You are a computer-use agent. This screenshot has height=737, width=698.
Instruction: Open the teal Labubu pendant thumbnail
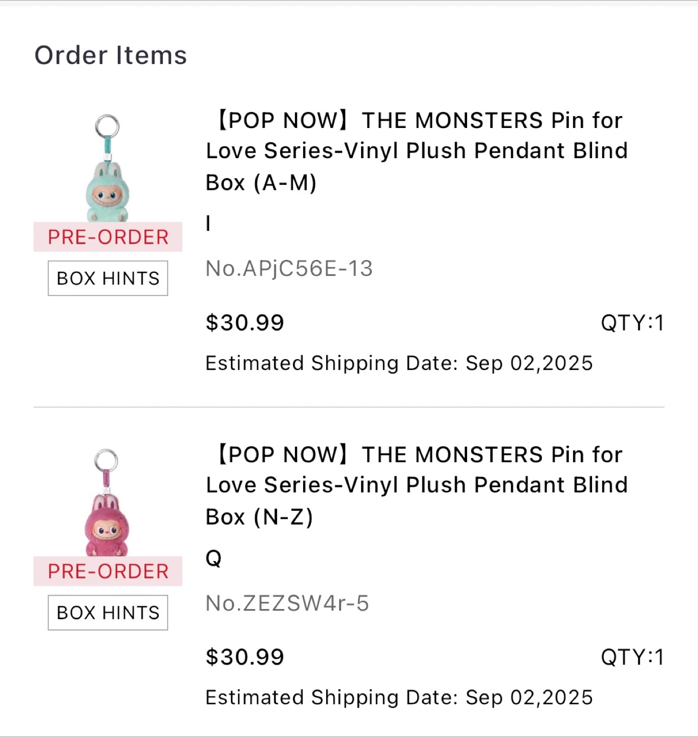pos(108,169)
